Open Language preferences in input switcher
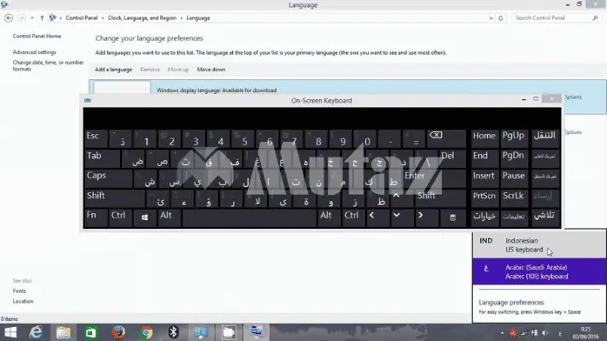This screenshot has width=607, height=341. coord(511,303)
